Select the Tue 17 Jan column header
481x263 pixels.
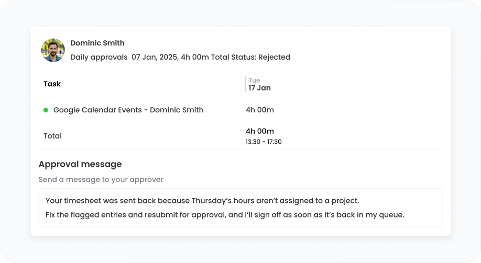(x=259, y=84)
